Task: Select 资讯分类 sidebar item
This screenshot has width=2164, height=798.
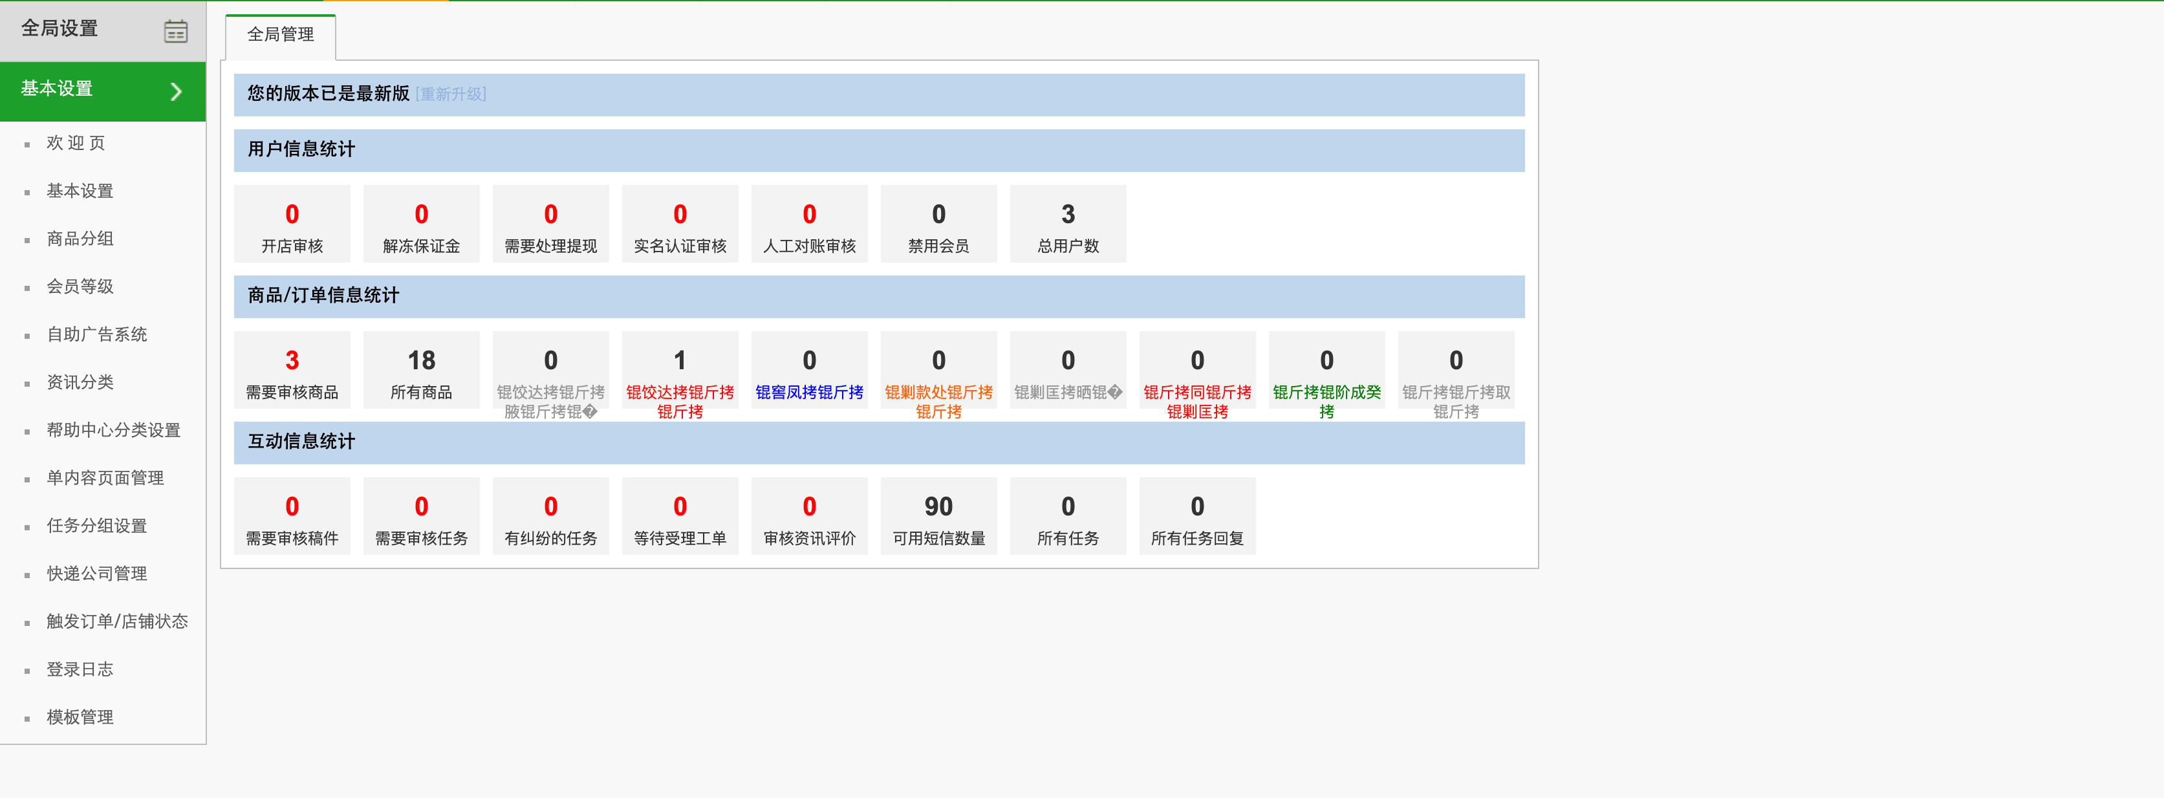Action: point(80,382)
